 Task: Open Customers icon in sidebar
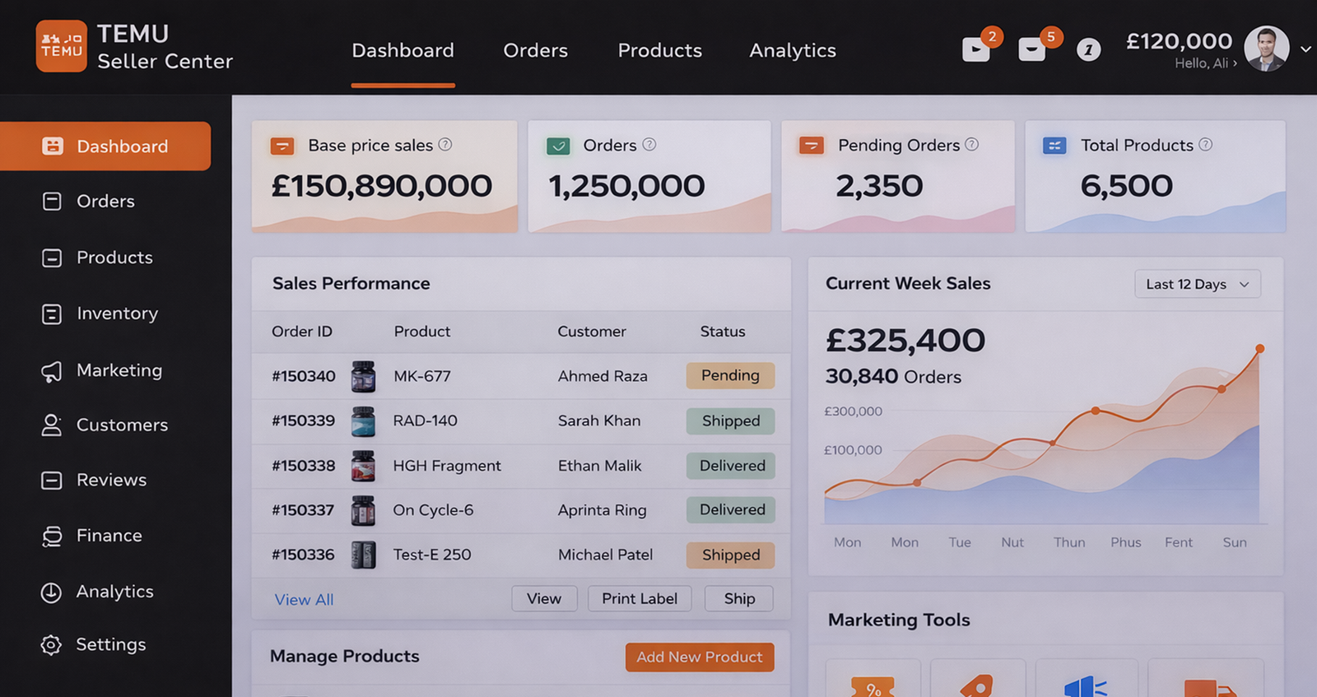click(52, 425)
